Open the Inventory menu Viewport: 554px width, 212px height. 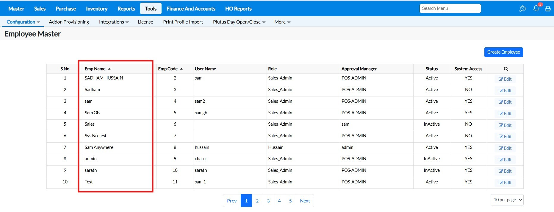click(97, 9)
